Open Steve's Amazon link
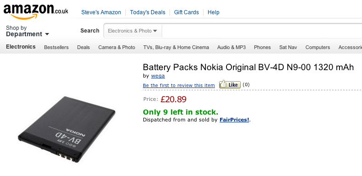This screenshot has width=362, height=176. pos(101,12)
